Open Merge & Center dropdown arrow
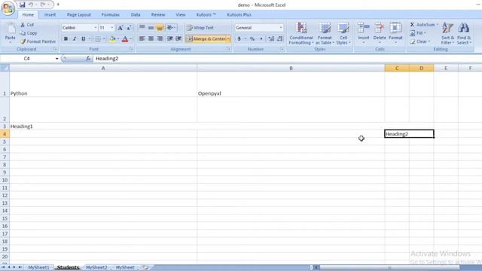 (228, 38)
